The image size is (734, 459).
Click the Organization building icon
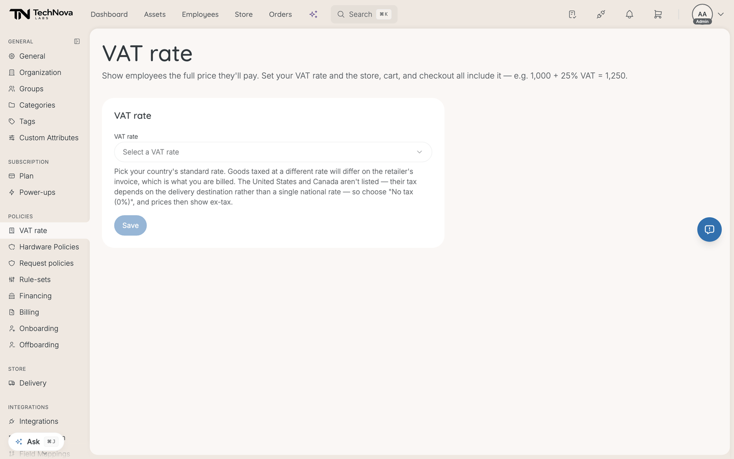(x=12, y=72)
